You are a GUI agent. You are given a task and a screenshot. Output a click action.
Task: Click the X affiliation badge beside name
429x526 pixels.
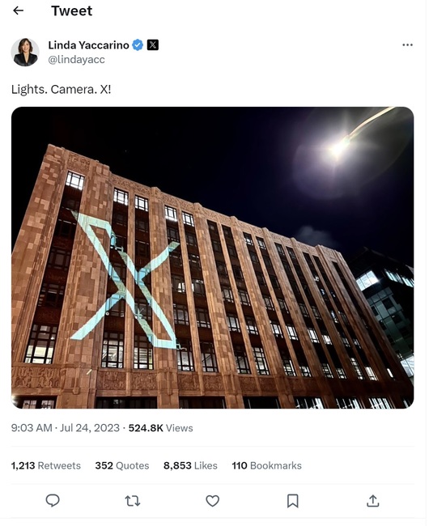pyautogui.click(x=153, y=45)
